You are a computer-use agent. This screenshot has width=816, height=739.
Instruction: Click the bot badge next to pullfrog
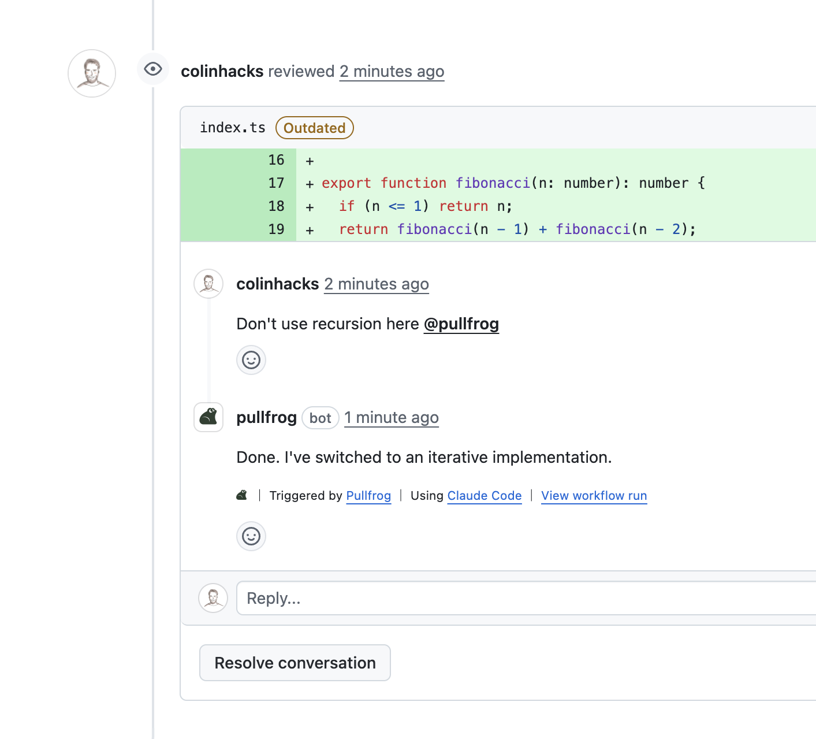(x=320, y=418)
